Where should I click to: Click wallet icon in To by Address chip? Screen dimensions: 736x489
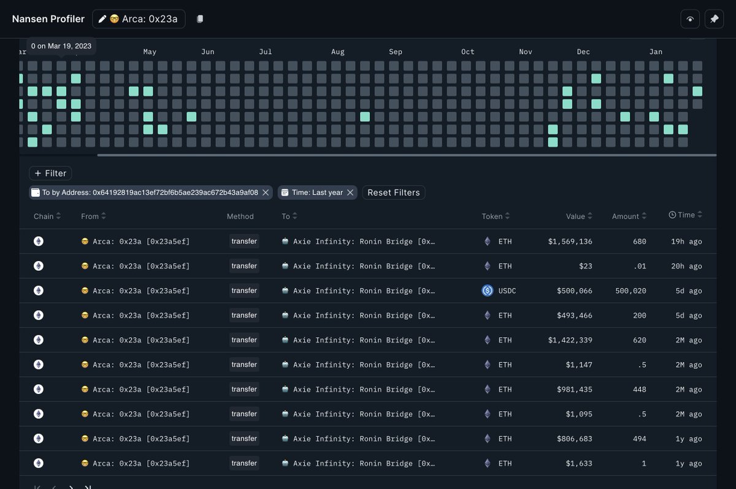coord(36,192)
